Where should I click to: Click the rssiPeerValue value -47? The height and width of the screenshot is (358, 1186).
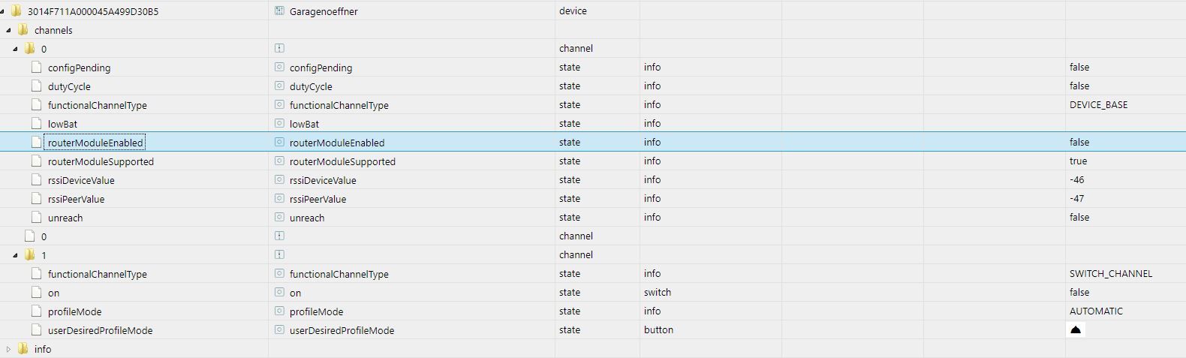[1076, 199]
